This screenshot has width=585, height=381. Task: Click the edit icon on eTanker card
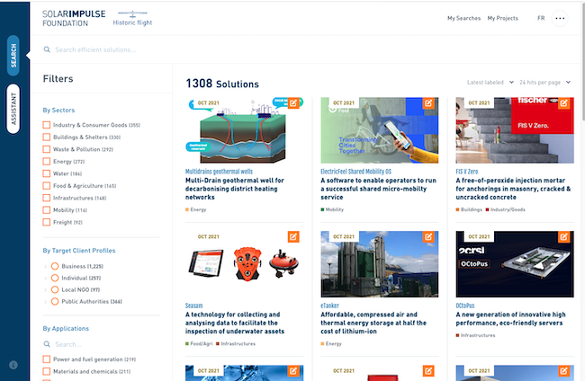[428, 236]
